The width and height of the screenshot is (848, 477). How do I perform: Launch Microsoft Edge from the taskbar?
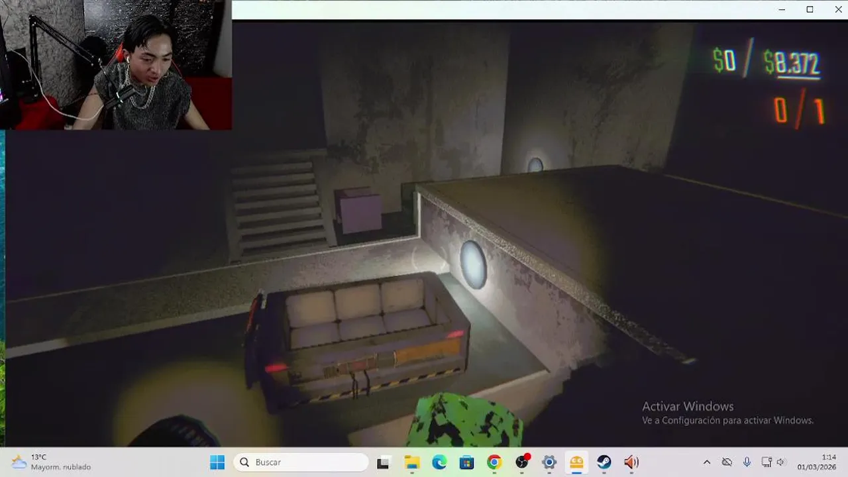[439, 462]
